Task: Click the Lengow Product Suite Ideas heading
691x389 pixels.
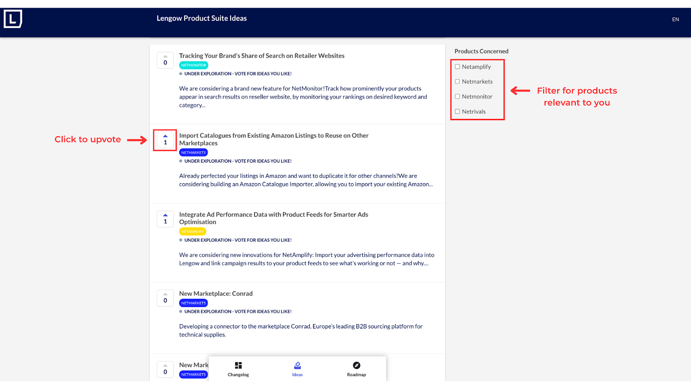Action: pos(202,18)
